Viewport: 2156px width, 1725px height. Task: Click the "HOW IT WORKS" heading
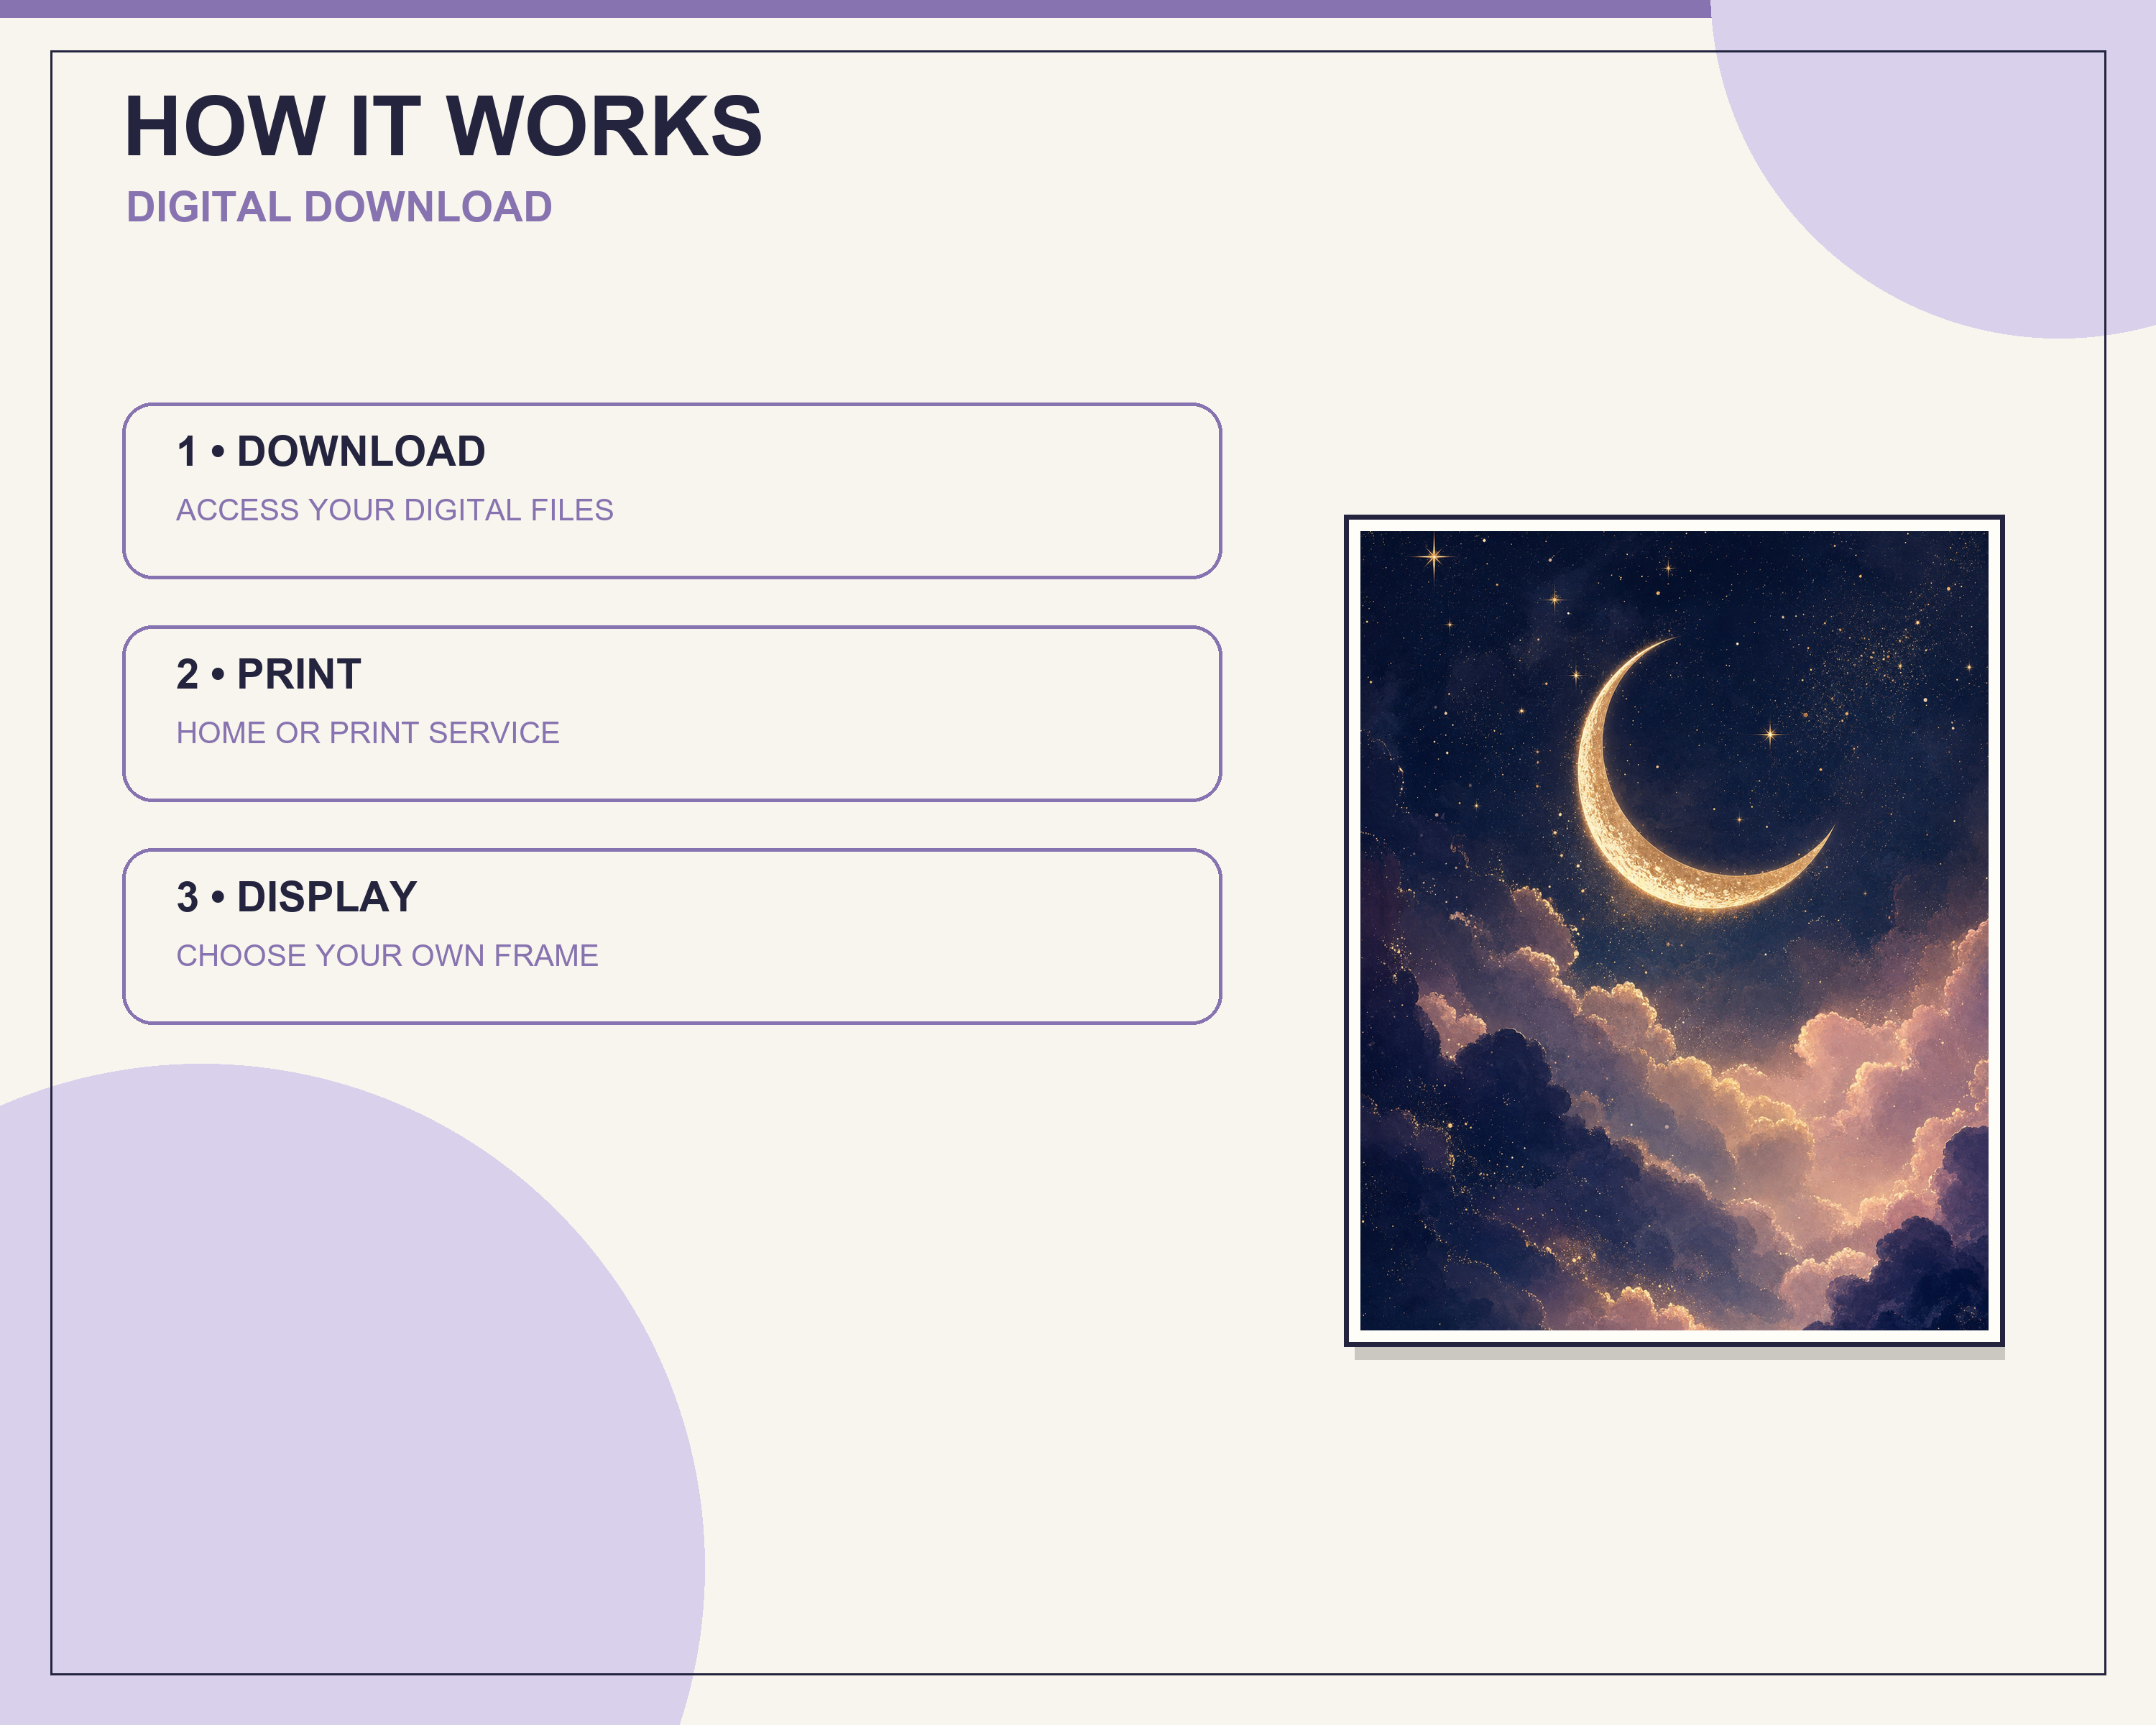click(x=443, y=126)
